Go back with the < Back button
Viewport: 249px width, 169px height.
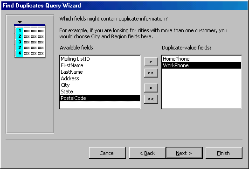point(147,153)
